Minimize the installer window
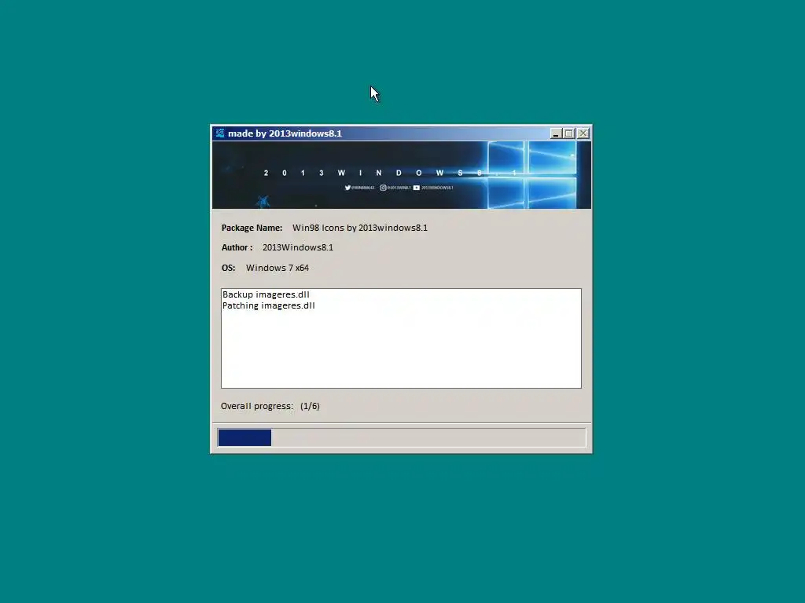Screen dimensions: 805x603 tap(556, 133)
